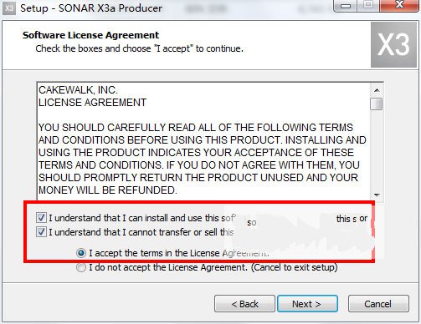
Task: Toggle the 'cannot transfer or sell this' checkbox
Action: pos(41,232)
